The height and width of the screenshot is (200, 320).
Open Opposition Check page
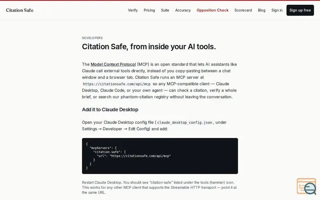coord(212,10)
